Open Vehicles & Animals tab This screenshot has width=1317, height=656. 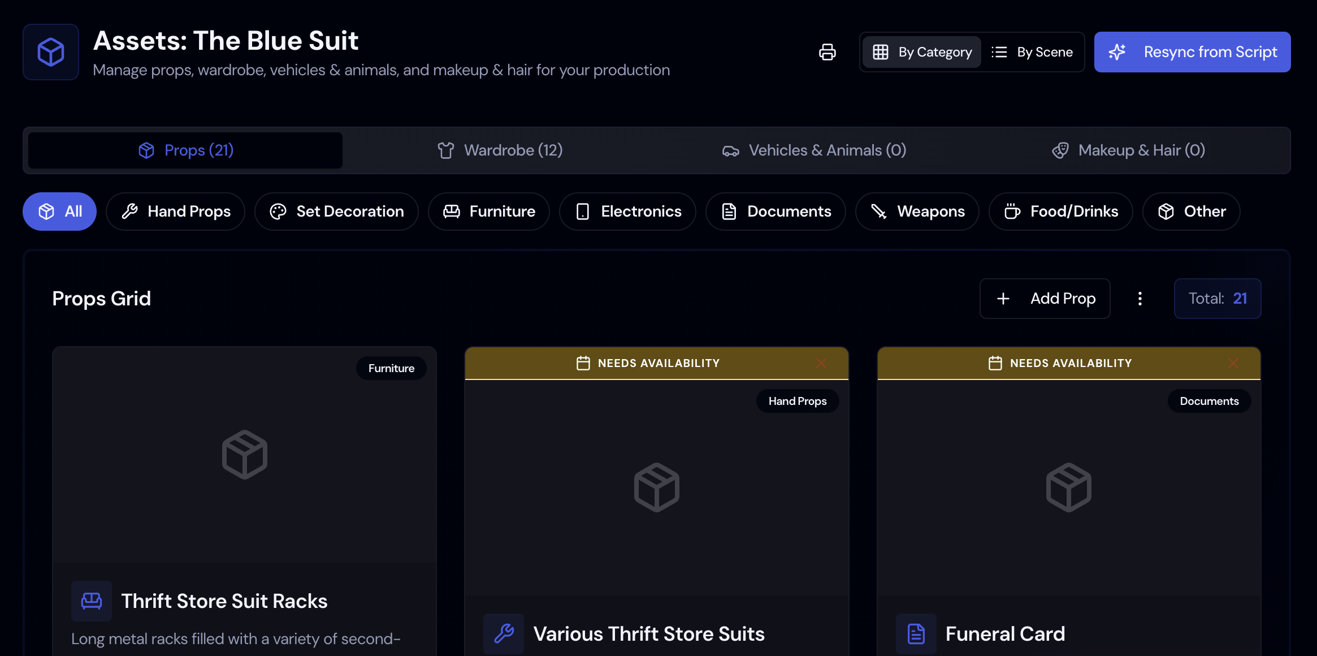coord(814,150)
